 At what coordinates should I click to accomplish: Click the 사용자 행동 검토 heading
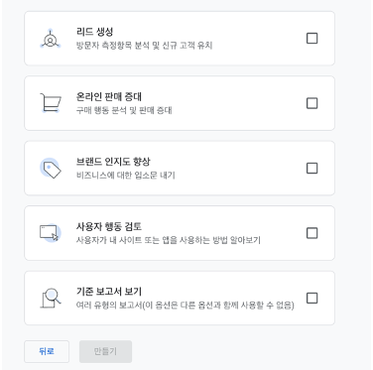coord(109,226)
